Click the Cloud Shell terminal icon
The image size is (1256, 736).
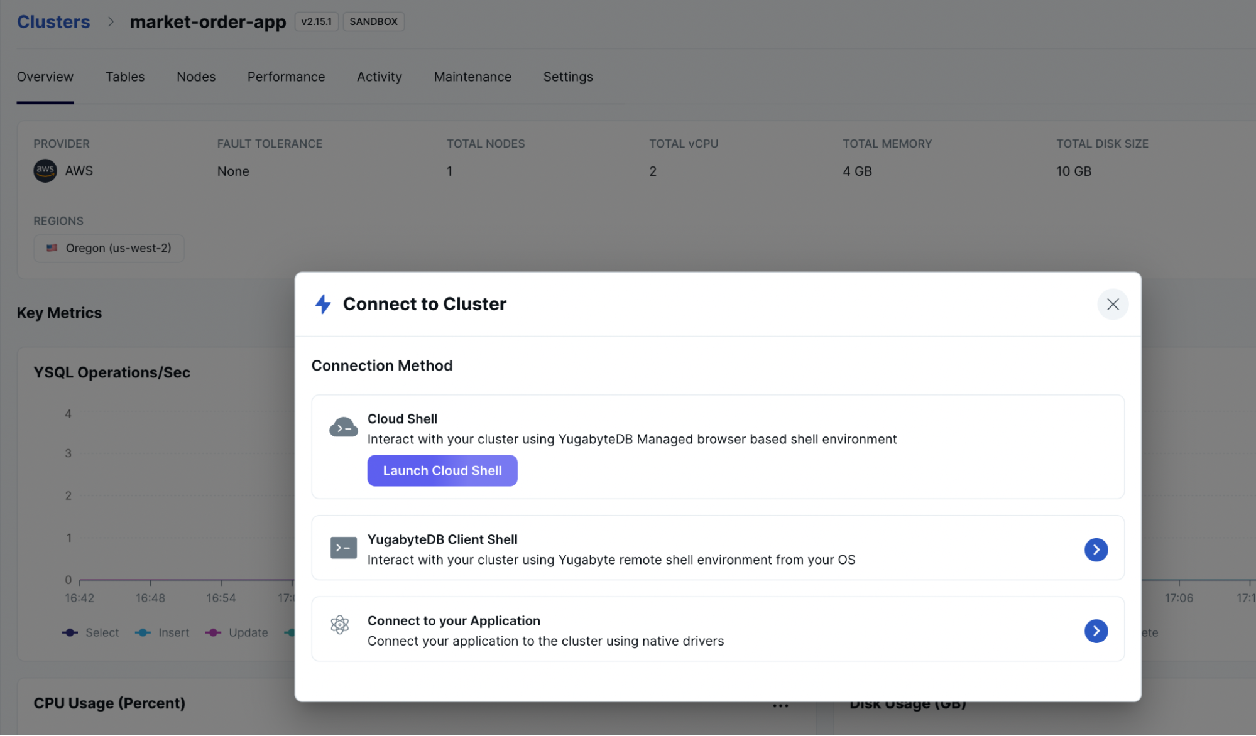[344, 426]
